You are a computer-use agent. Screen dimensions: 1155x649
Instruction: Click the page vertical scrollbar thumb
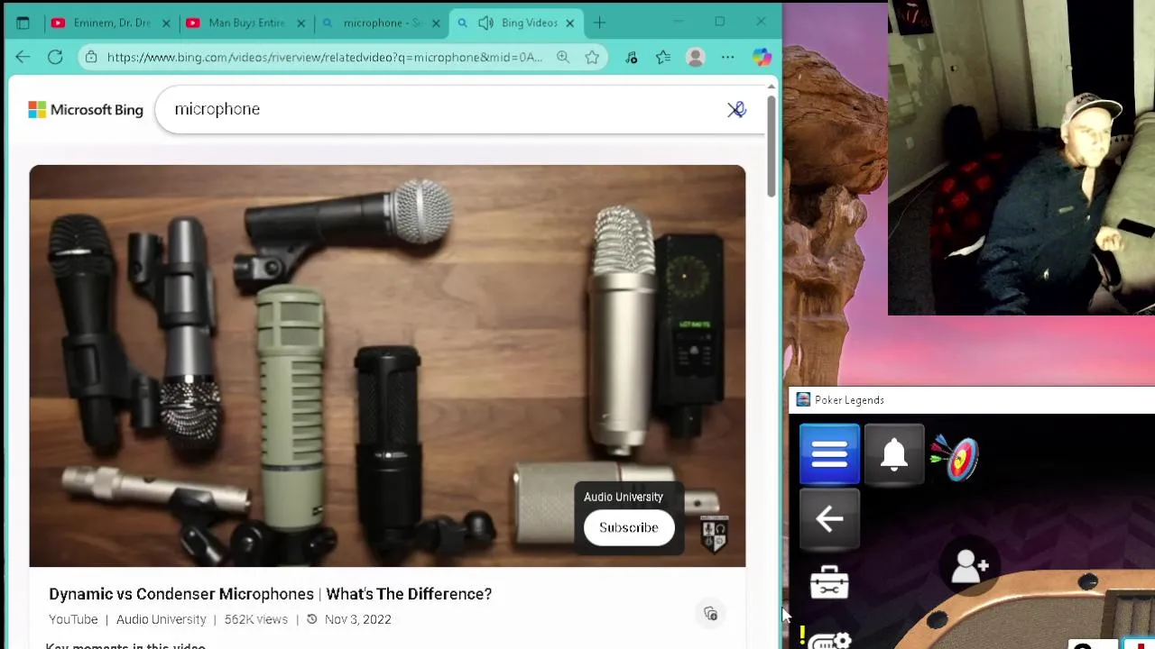coord(772,144)
